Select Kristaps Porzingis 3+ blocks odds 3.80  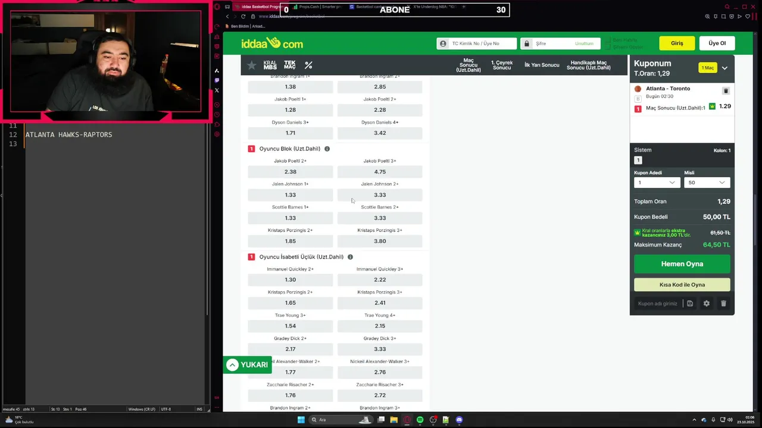point(380,241)
